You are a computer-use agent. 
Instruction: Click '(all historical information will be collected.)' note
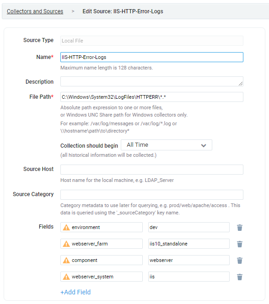tap(108, 155)
